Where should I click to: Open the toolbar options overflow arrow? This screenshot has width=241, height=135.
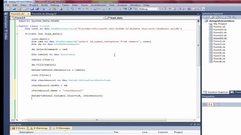click(204, 9)
